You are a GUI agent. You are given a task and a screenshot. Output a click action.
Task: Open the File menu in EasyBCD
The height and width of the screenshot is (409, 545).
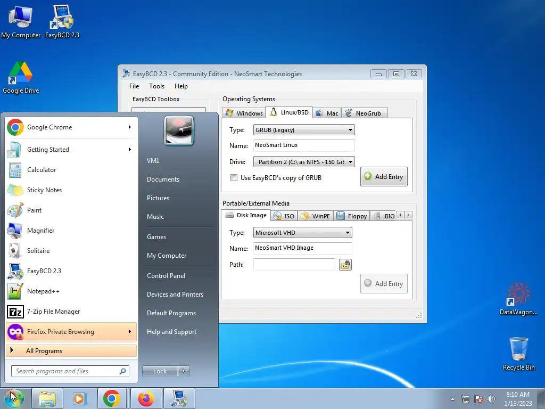click(134, 86)
